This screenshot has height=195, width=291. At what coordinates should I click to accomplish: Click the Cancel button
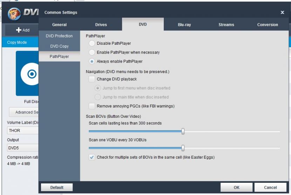pyautogui.click(x=270, y=187)
